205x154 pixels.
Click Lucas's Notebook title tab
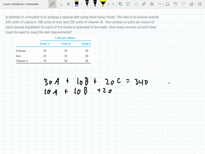click(21, 4)
